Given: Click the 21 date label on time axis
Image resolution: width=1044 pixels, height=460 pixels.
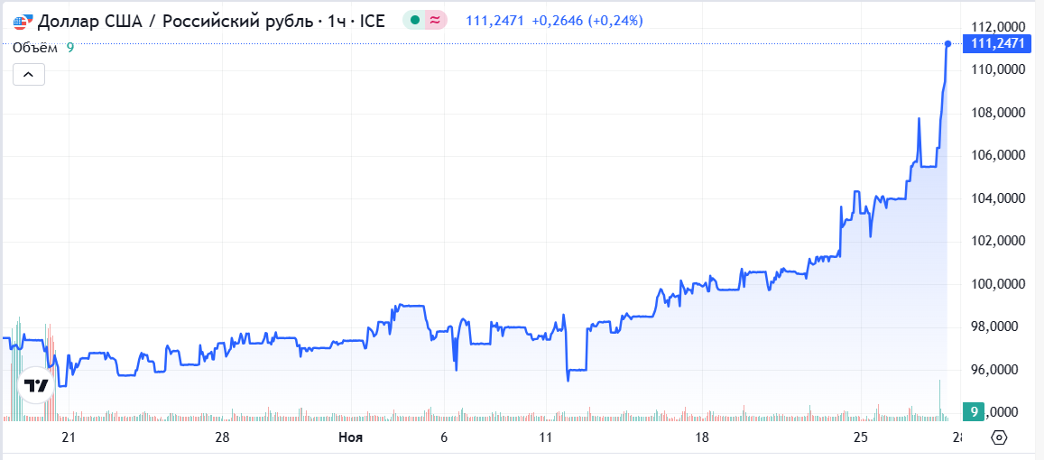Looking at the screenshot, I should click(68, 438).
